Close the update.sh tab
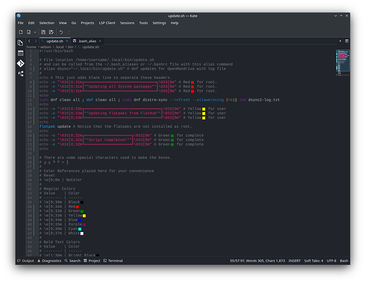Viewport: 365px width, 283px height. point(67,41)
